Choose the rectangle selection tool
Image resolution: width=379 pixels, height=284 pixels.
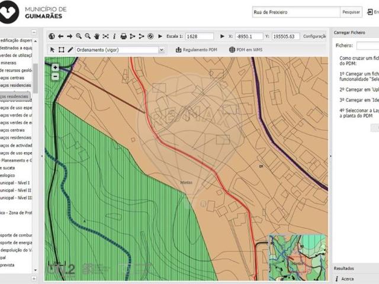(x=61, y=50)
